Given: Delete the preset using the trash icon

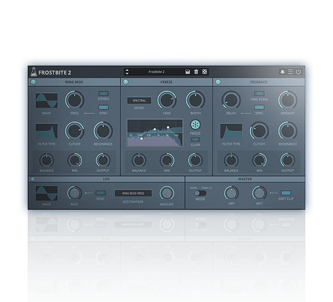Looking at the screenshot, I should click(196, 72).
